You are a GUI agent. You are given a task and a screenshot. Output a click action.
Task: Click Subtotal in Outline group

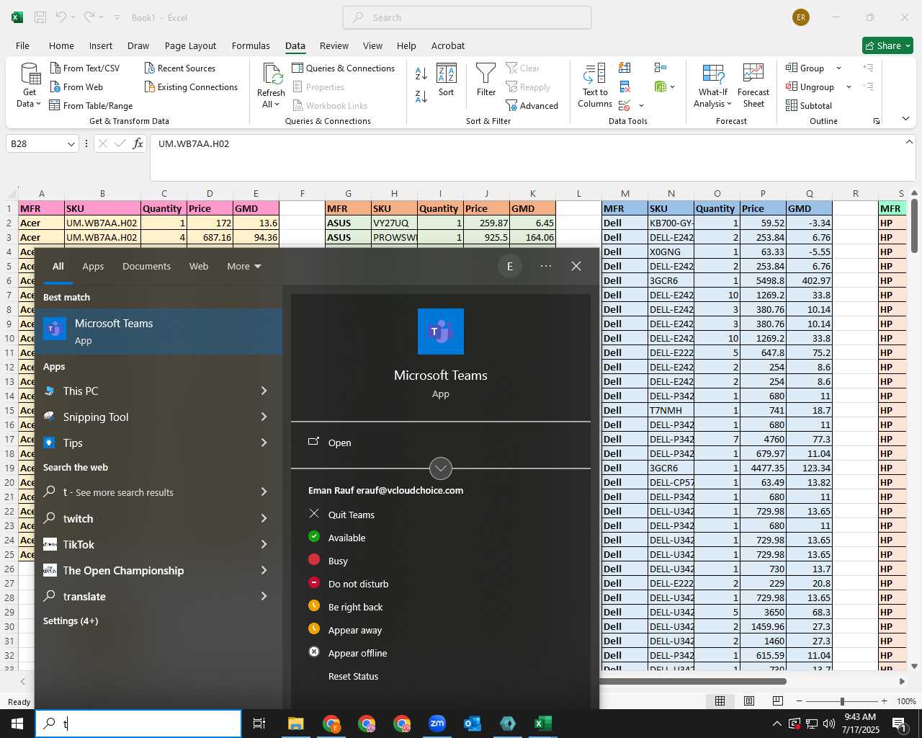[x=809, y=105]
